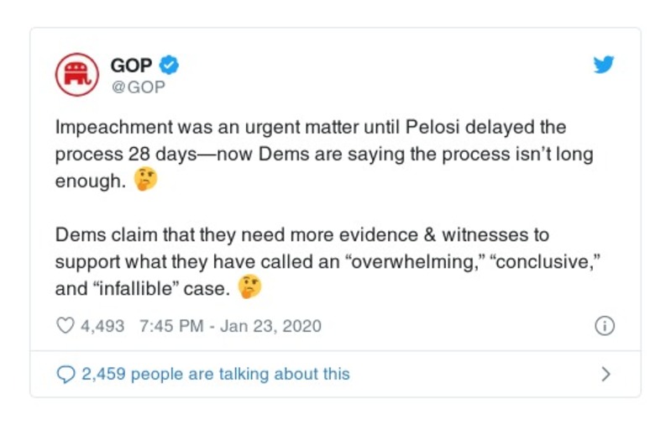This screenshot has height=431, width=671.
Task: Click the blue verified badge
Action: [x=170, y=65]
